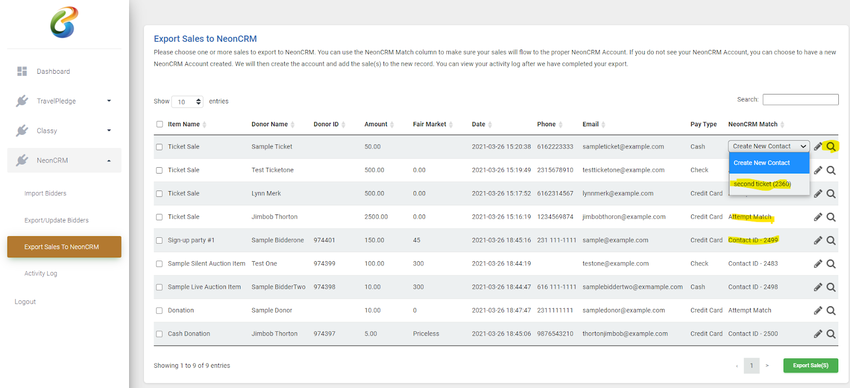Click pencil icon for Donation row
Viewport: 850px width, 388px height.
click(x=818, y=311)
